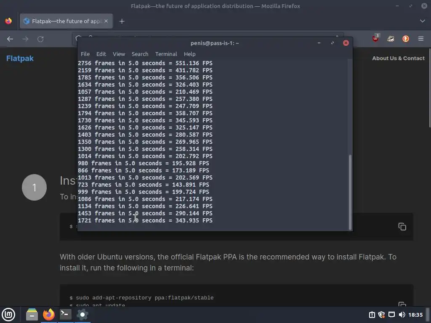
Task: Open the terminal Help menu
Action: point(190,54)
